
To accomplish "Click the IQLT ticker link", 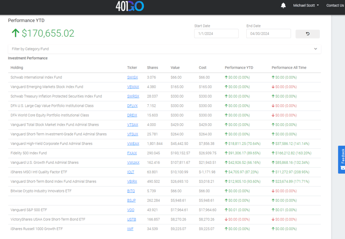I will (130, 172).
